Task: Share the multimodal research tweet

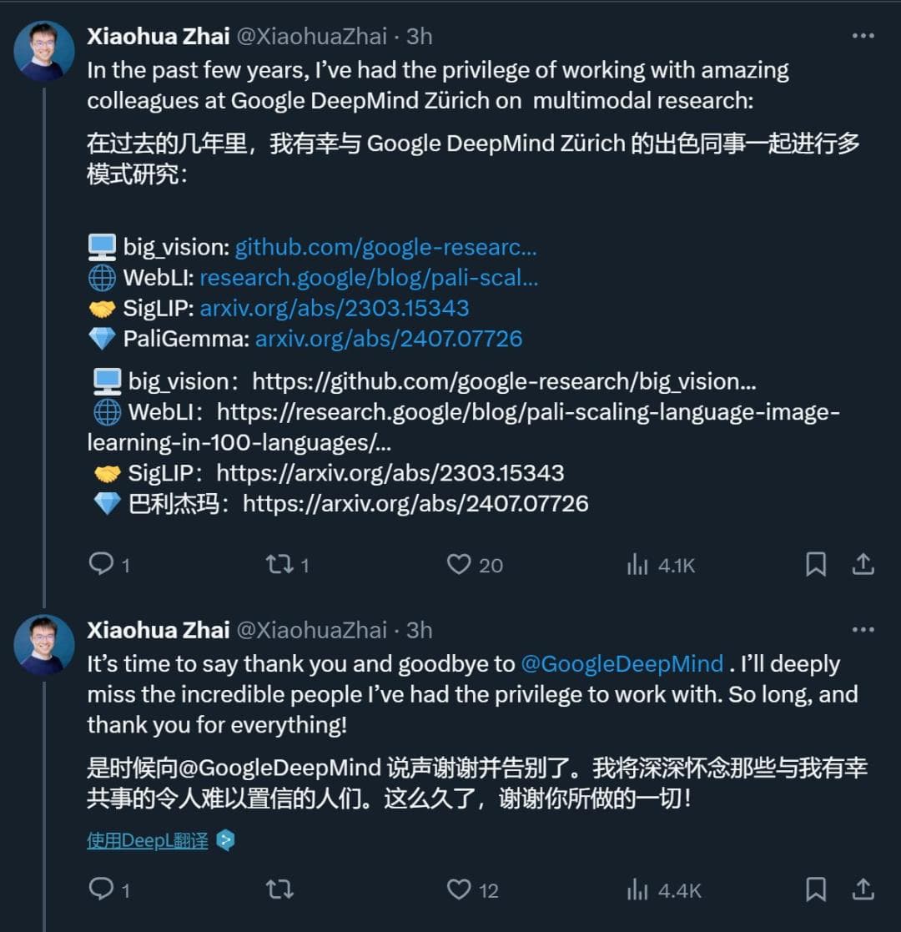Action: 862,565
